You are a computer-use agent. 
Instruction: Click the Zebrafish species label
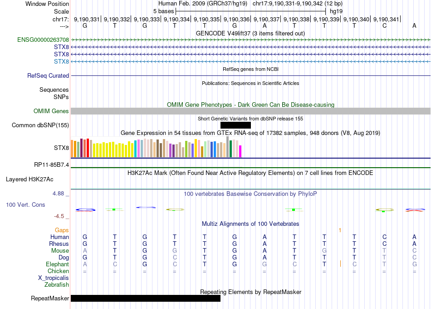coord(57,284)
